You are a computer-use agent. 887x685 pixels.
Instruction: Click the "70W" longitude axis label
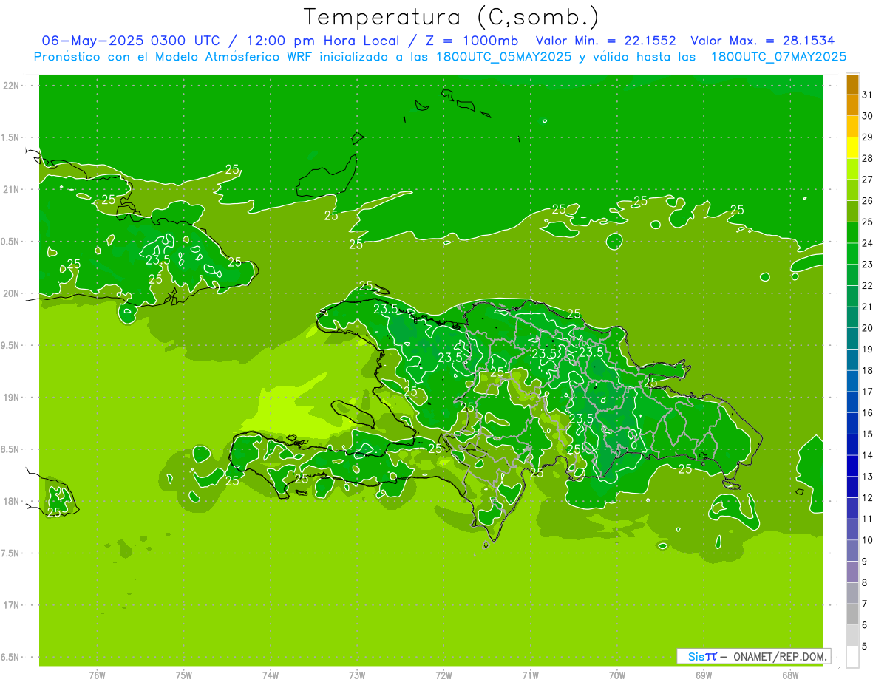[617, 675]
